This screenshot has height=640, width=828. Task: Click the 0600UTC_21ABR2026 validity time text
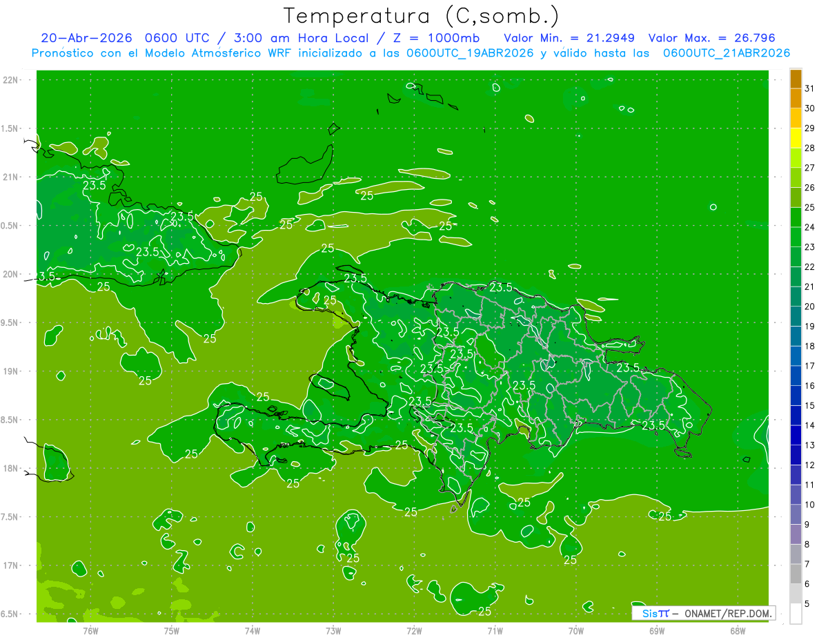(727, 53)
